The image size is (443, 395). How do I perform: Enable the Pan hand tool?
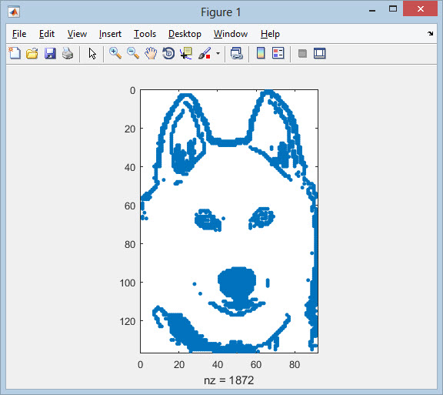click(x=151, y=53)
